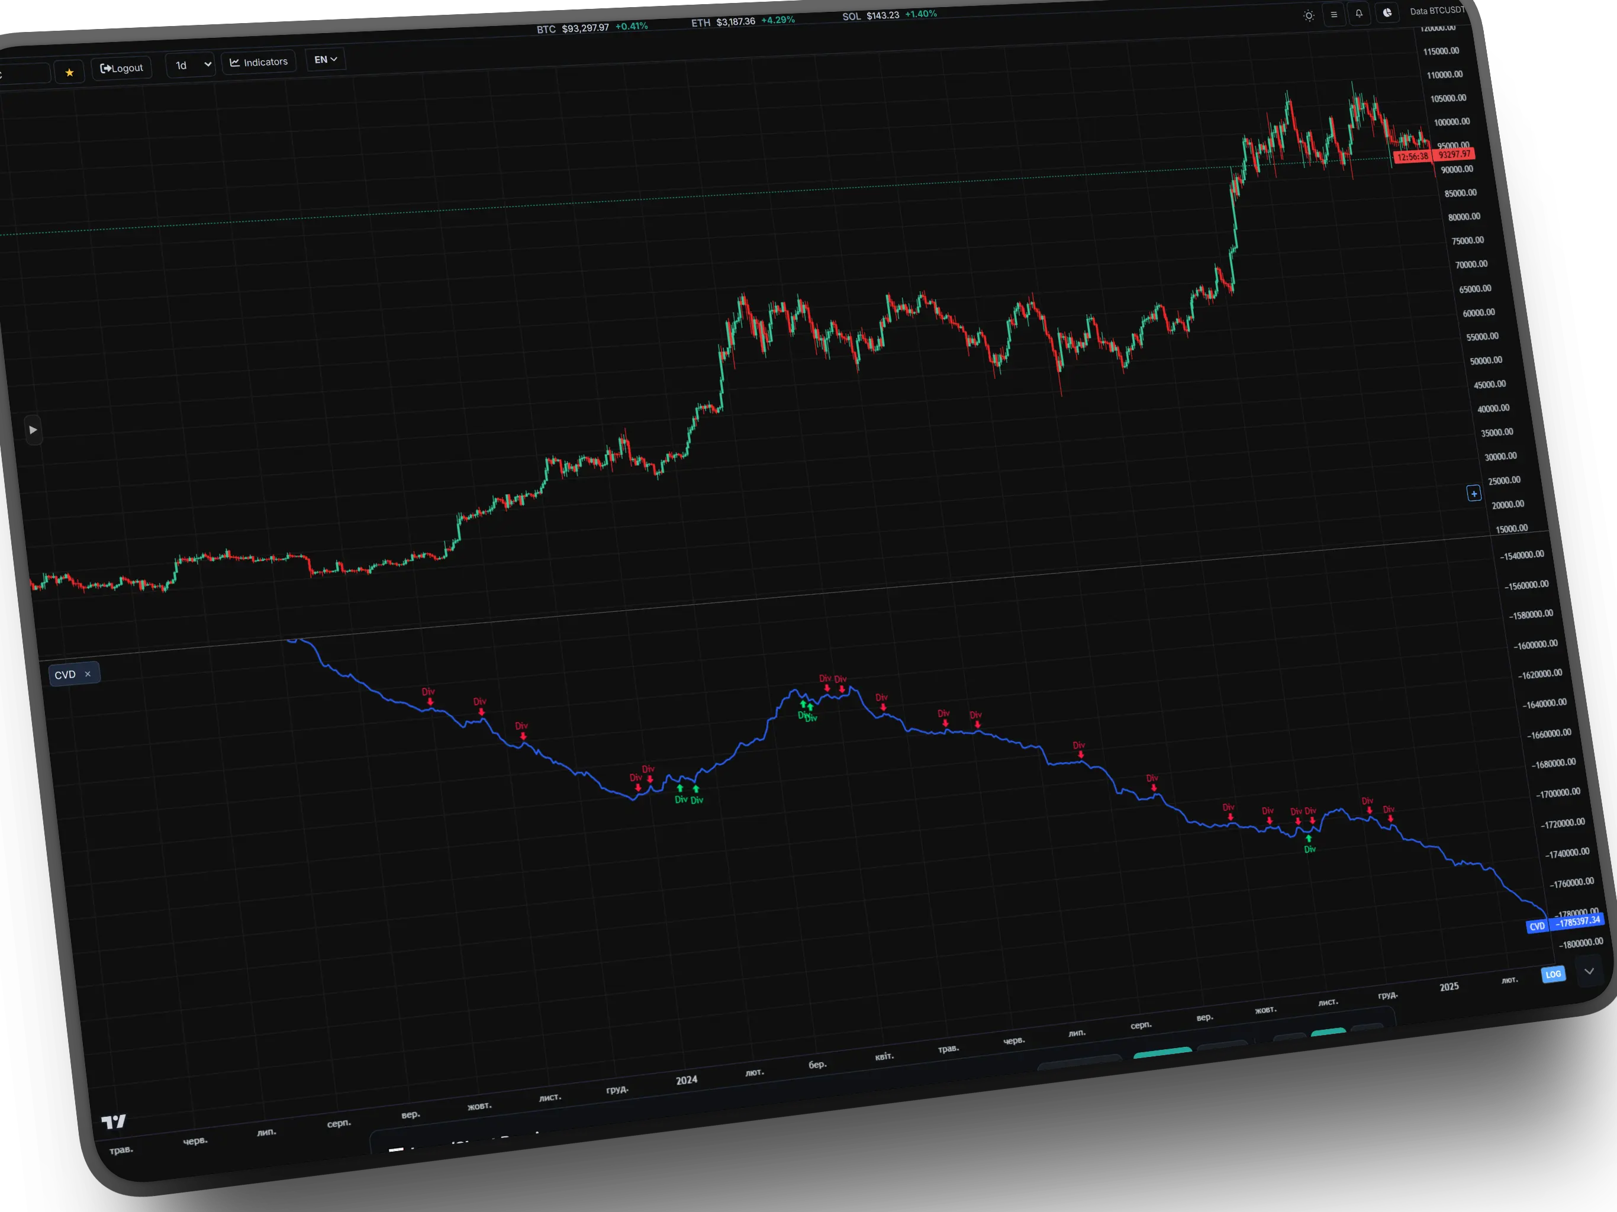Open the EN language dropdown
Screen dimensions: 1617x1212
(326, 60)
